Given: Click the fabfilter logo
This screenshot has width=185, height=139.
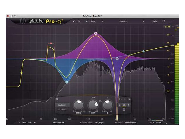Looking at the screenshot, I should (32, 21).
